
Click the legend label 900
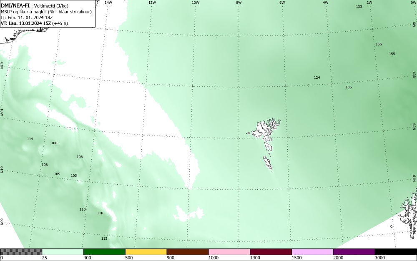[x=171, y=258]
